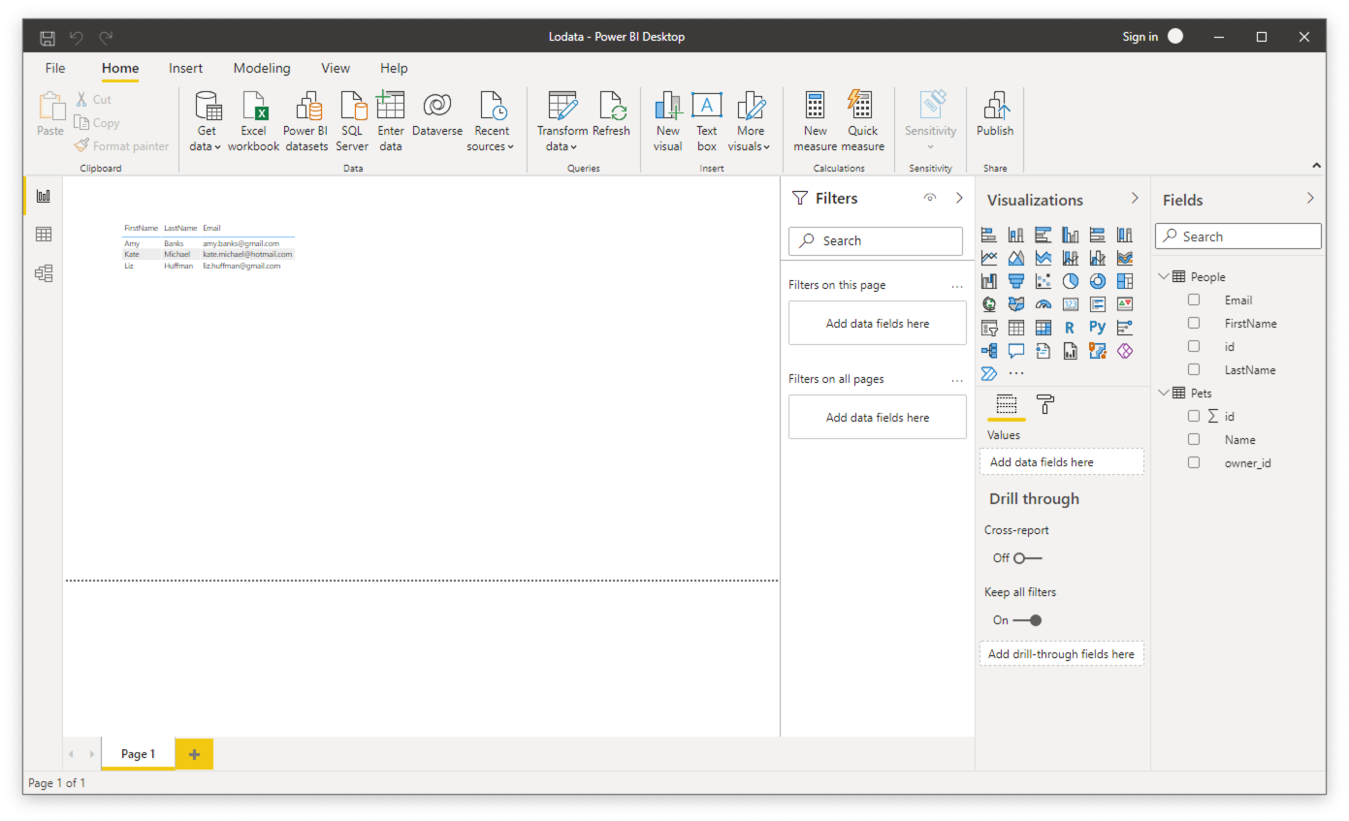The image size is (1349, 821).
Task: Choose the R script visual icon
Action: coord(1071,328)
